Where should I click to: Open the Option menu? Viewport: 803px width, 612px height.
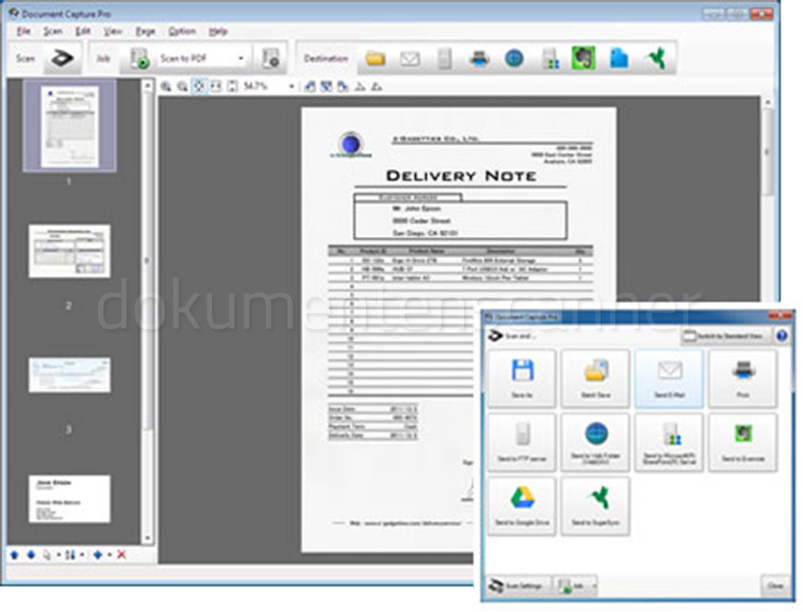180,31
